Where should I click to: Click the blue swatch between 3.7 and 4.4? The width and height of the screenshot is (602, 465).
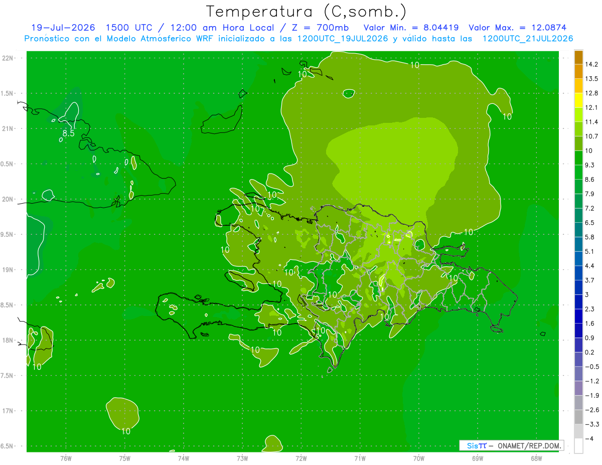(578, 273)
